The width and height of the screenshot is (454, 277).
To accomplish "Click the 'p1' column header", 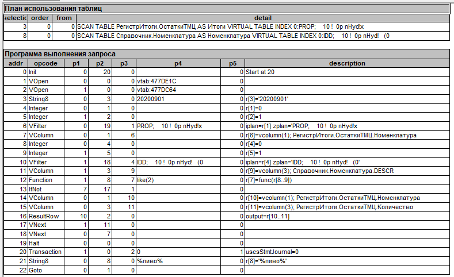I will [x=76, y=63].
